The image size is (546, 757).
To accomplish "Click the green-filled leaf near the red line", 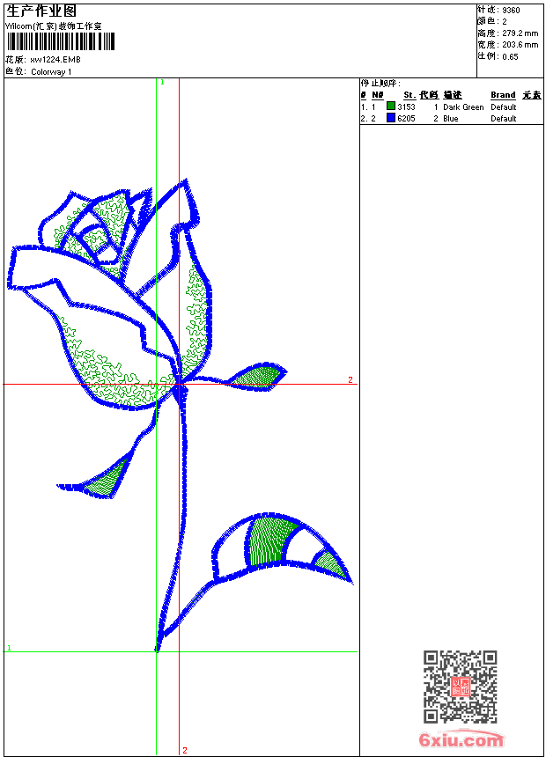I will (x=262, y=376).
